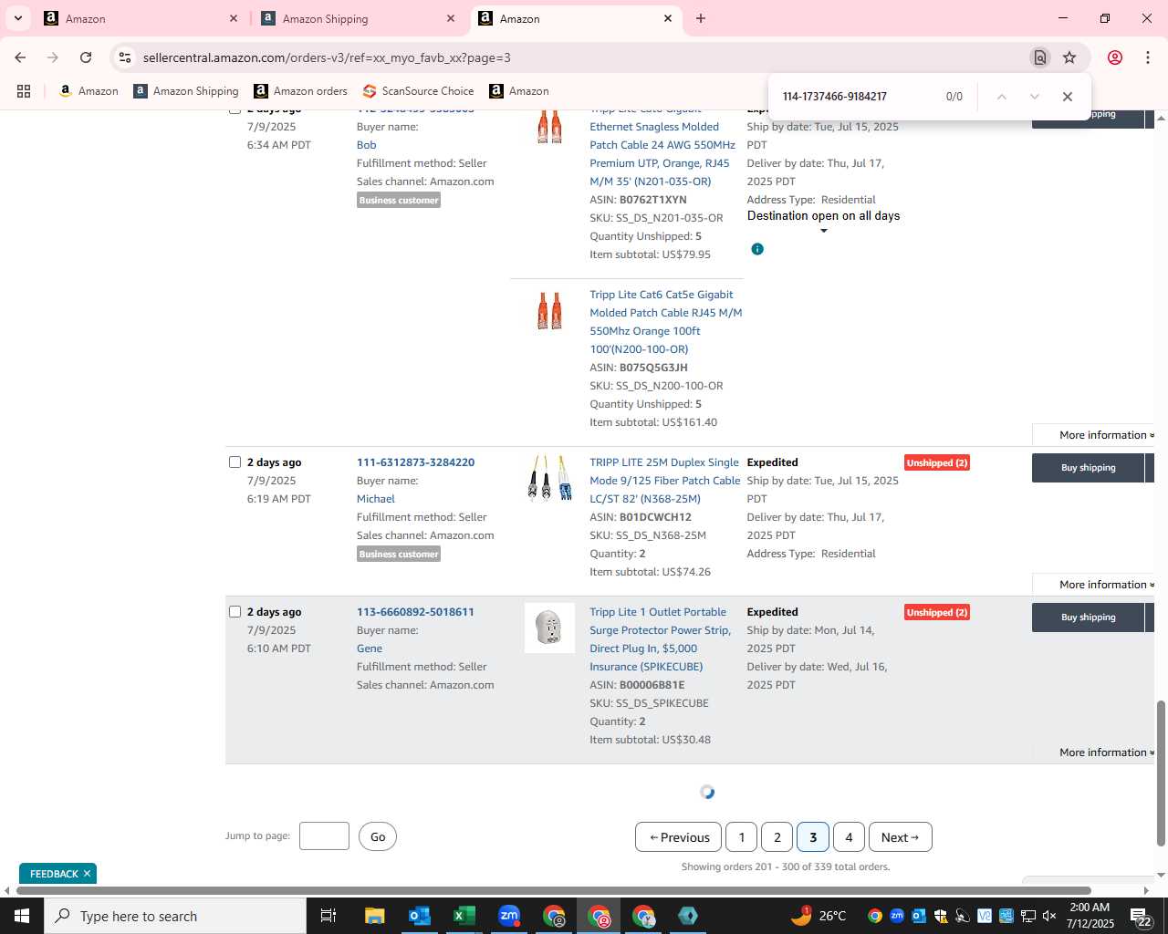Open buyer Gene's profile link
Screen dimensions: 1168x934
coord(370,649)
